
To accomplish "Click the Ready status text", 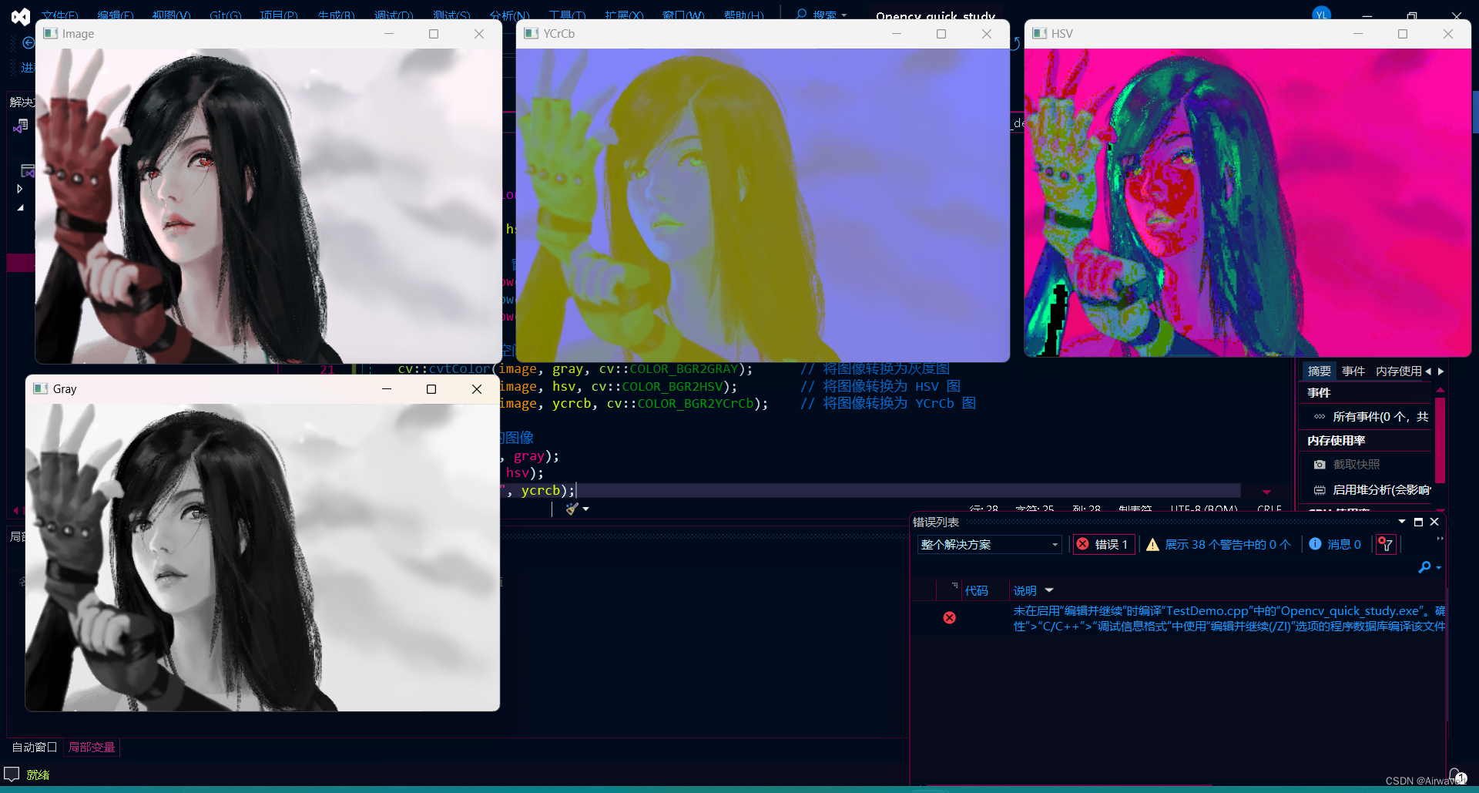I will point(38,775).
